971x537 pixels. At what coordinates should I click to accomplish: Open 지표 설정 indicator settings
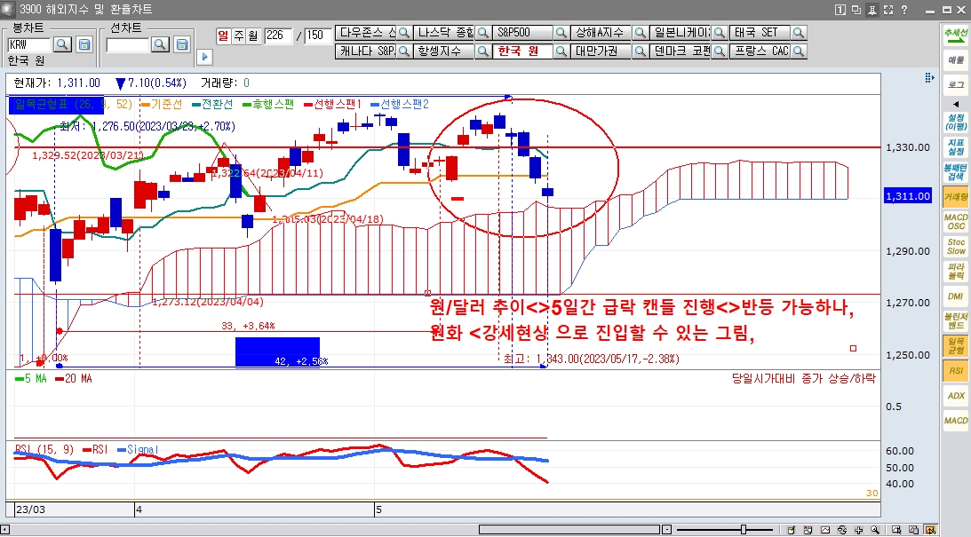[x=956, y=146]
